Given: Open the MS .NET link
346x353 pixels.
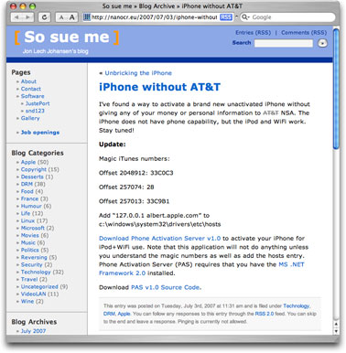Looking at the screenshot, I should click(291, 264).
